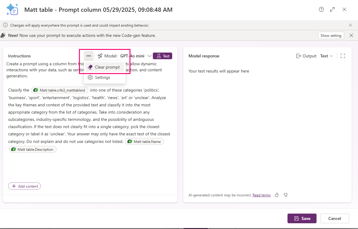Dismiss the changes-apply-everywhere info banner
The image size is (358, 229).
pyautogui.click(x=350, y=25)
